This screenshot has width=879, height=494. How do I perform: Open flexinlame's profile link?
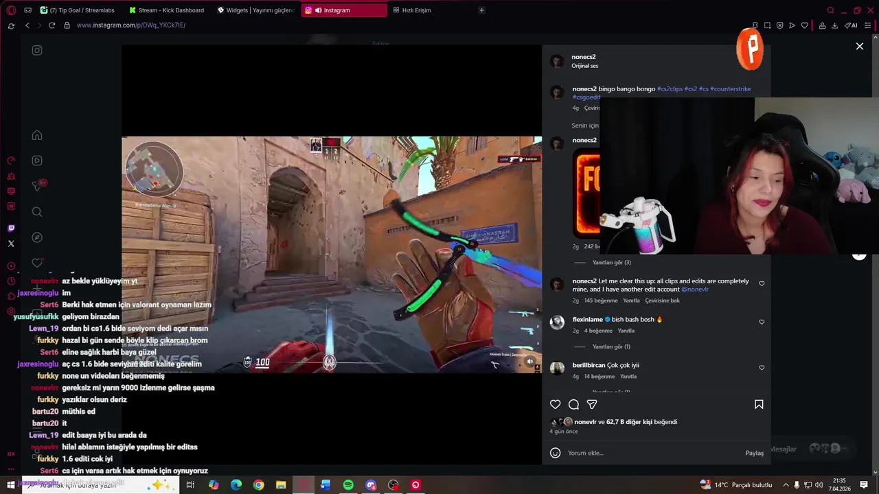588,320
